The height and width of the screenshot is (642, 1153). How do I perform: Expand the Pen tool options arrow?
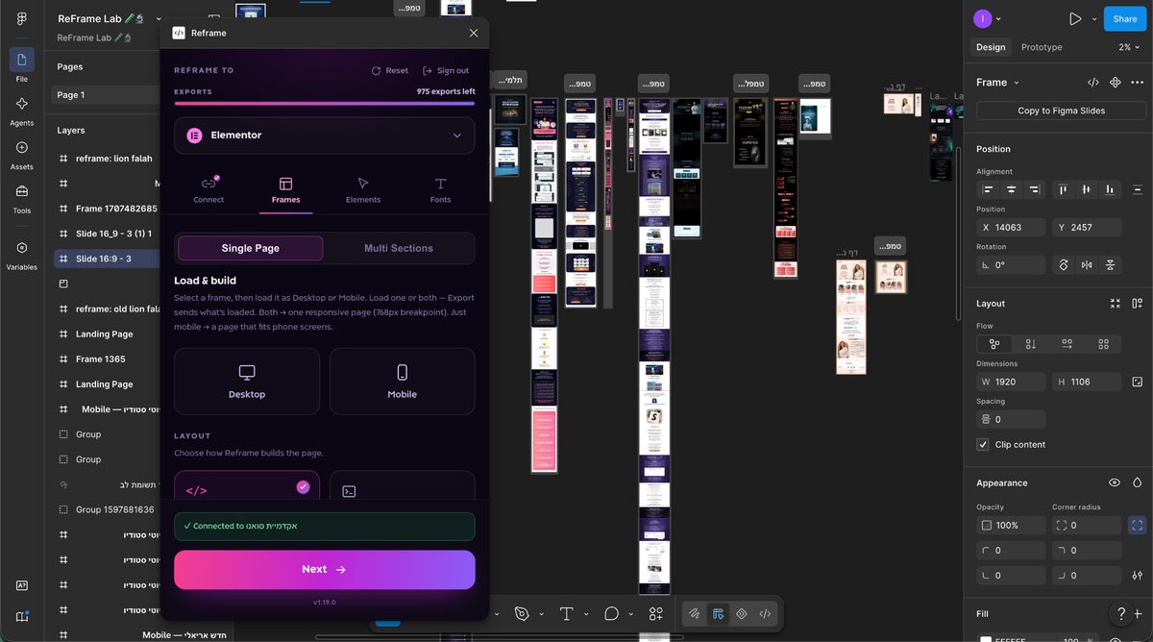pyautogui.click(x=541, y=613)
